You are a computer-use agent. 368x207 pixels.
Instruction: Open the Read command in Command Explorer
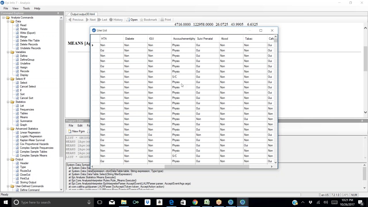(x=23, y=25)
